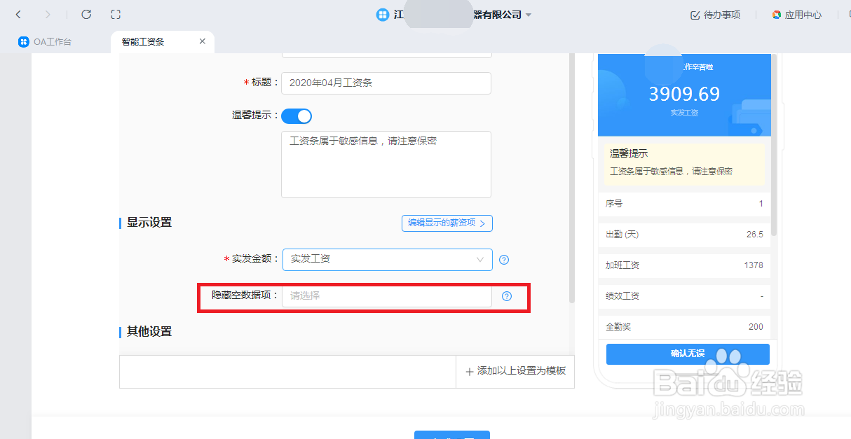851x439 pixels.
Task: Click the forward navigation arrow
Action: pos(48,15)
